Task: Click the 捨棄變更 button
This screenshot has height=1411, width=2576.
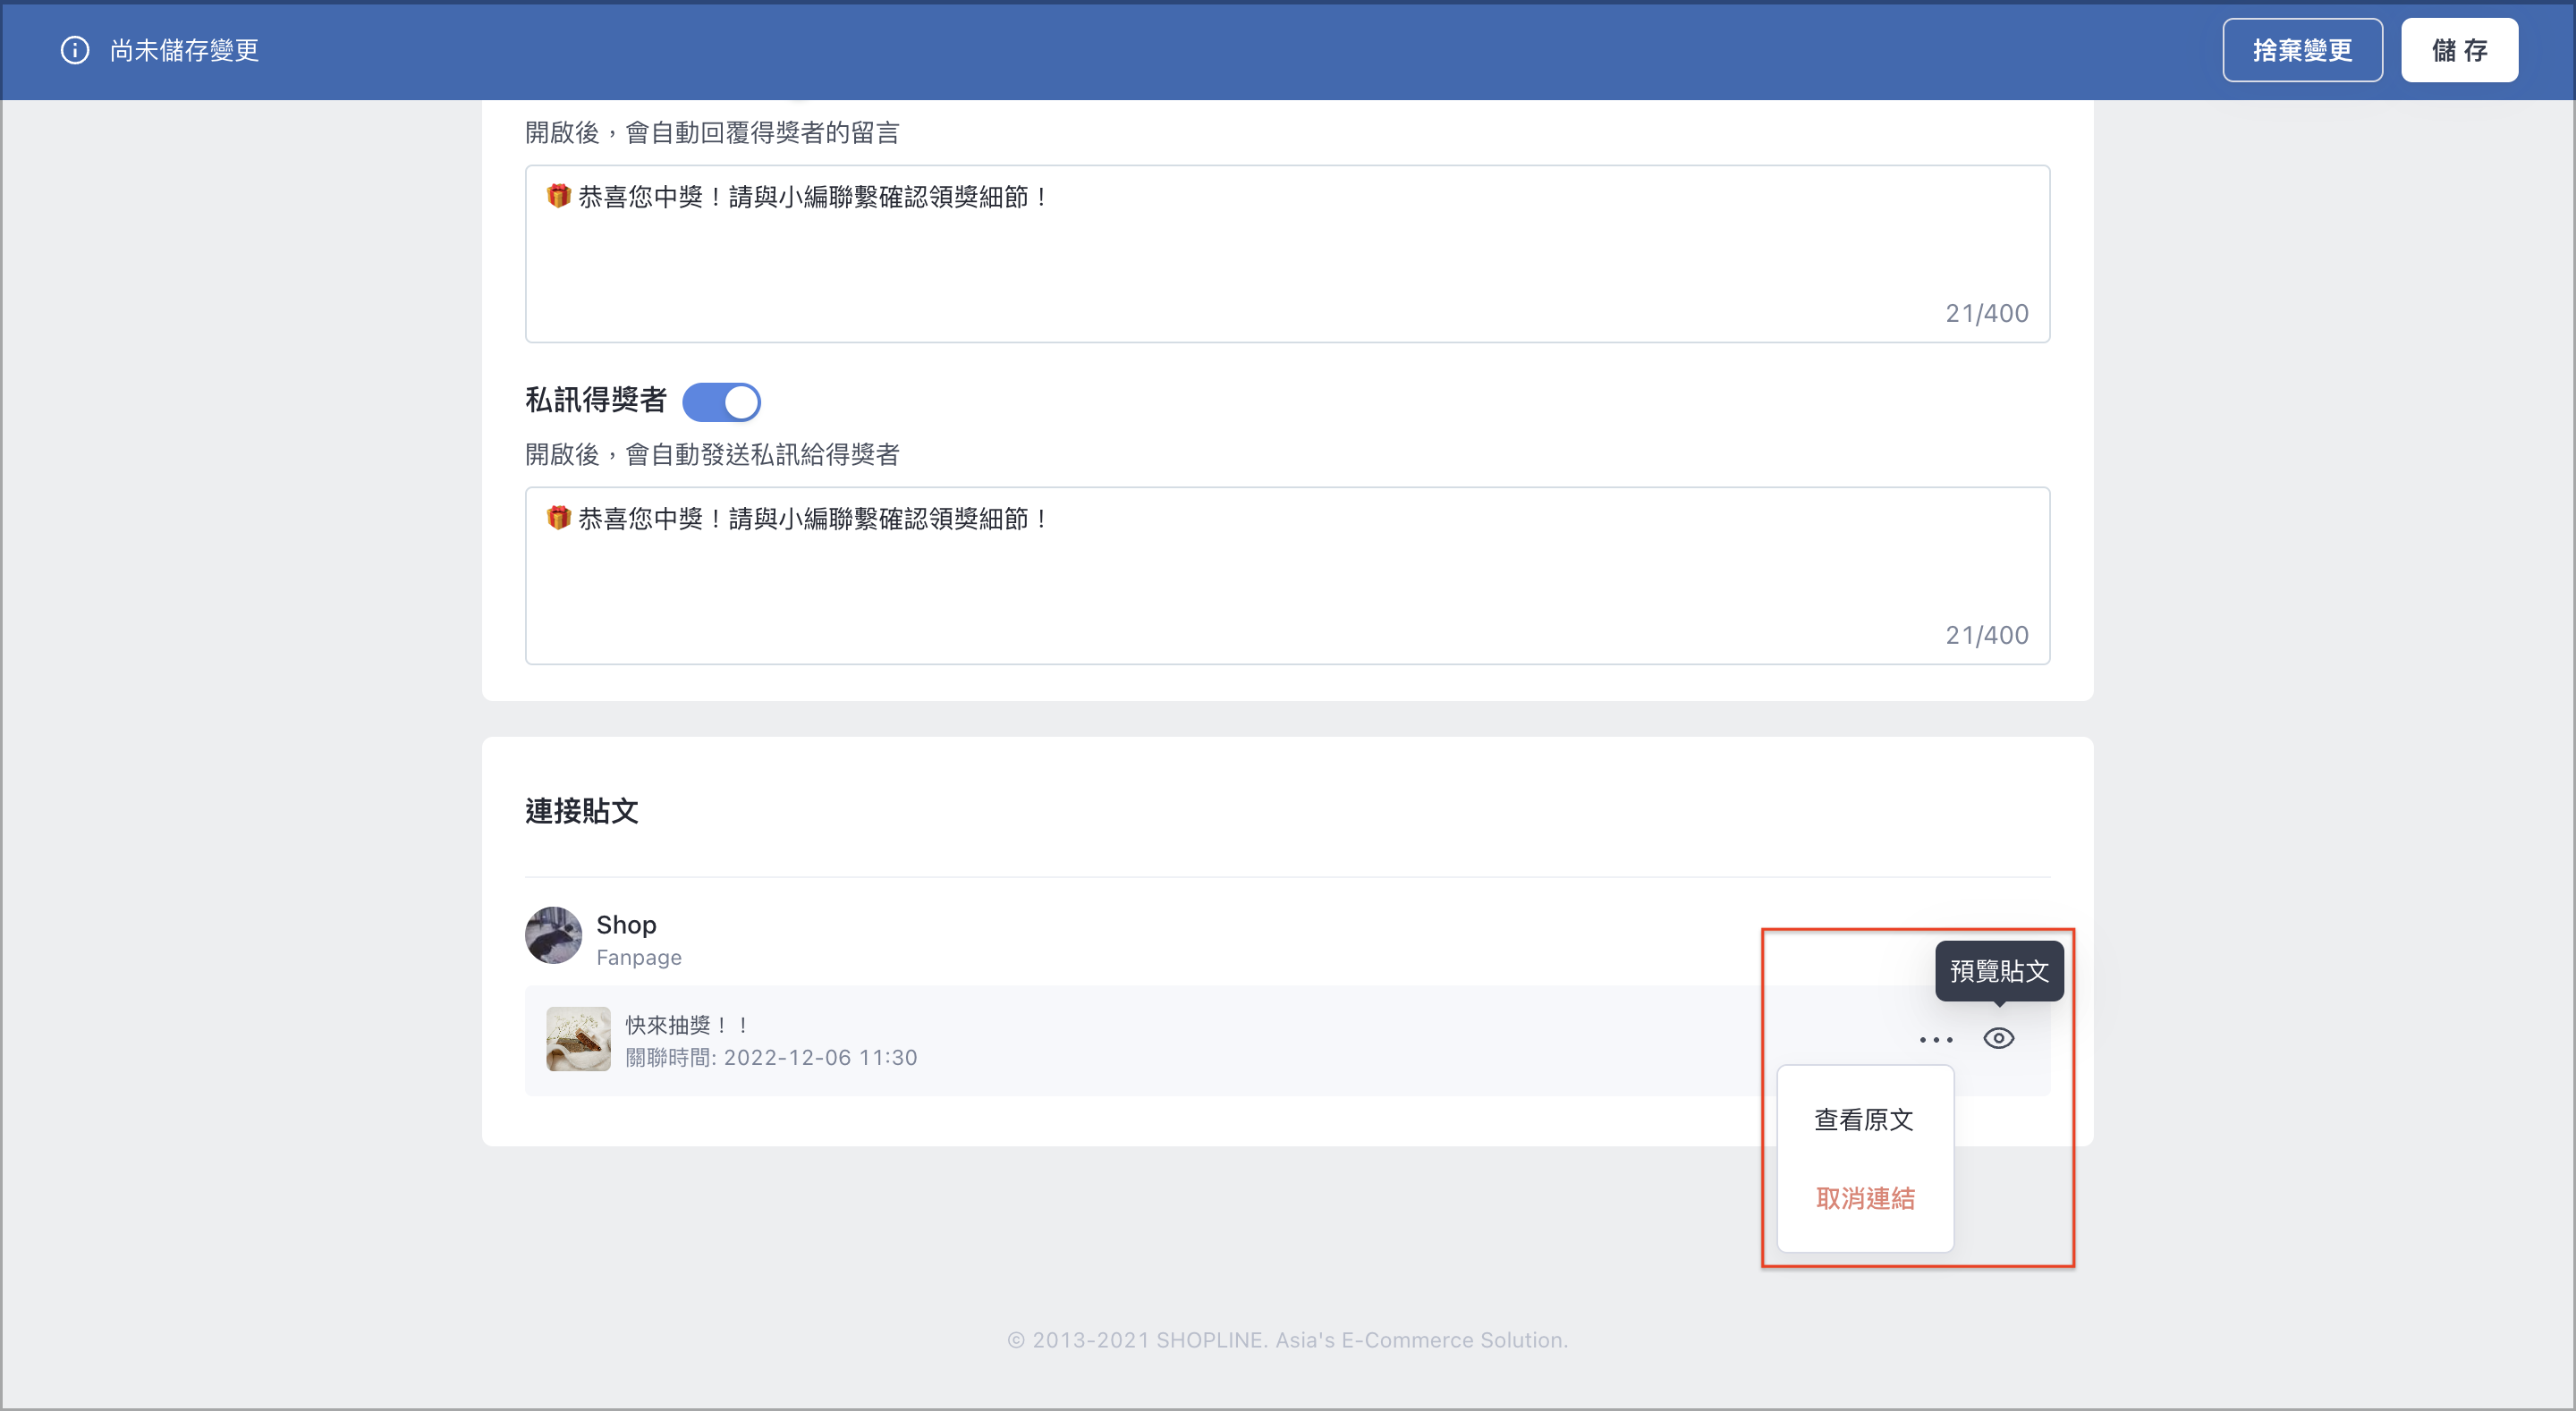Action: (x=2302, y=50)
